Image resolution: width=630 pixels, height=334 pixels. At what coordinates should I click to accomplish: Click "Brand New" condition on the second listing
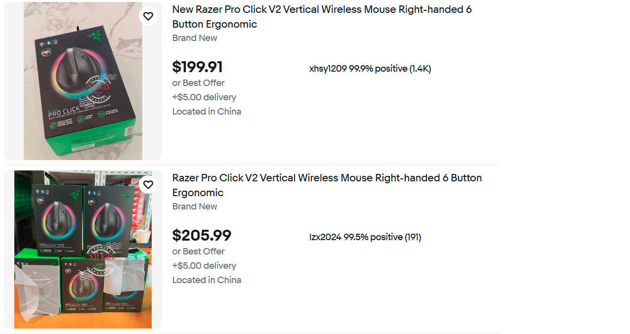click(195, 207)
